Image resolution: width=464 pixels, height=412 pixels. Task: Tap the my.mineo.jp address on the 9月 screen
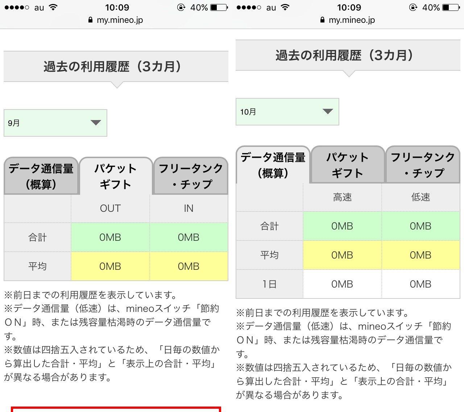tap(120, 20)
